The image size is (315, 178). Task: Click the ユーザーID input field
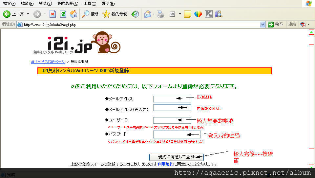[172, 120]
